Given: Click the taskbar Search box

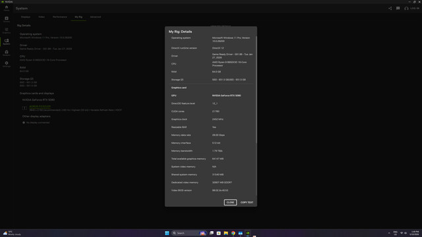Looking at the screenshot, I should [189, 233].
